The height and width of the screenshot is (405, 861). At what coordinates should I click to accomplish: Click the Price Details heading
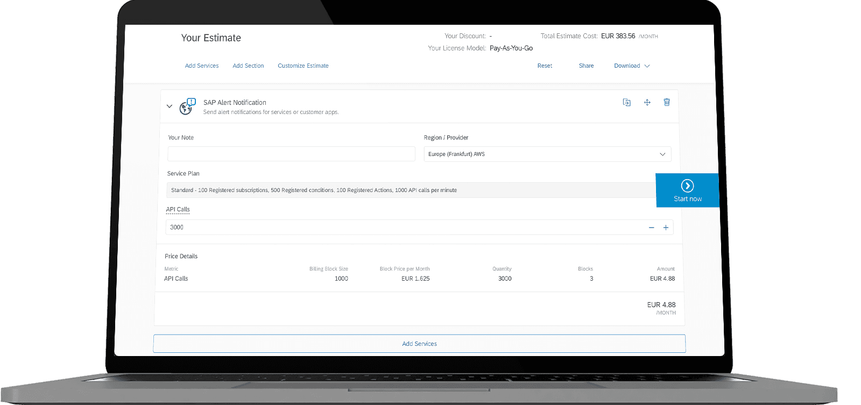[x=181, y=256]
